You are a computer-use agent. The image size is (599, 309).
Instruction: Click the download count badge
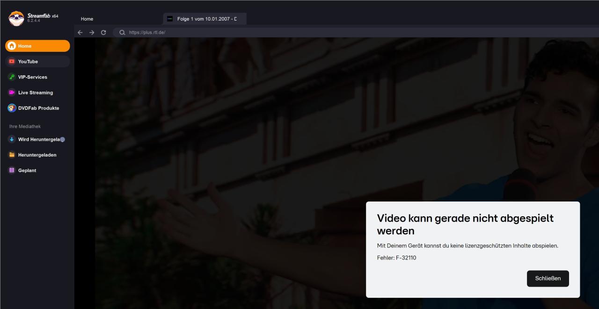63,139
